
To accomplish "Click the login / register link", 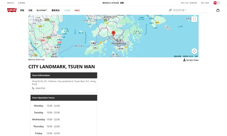I will (205, 3).
